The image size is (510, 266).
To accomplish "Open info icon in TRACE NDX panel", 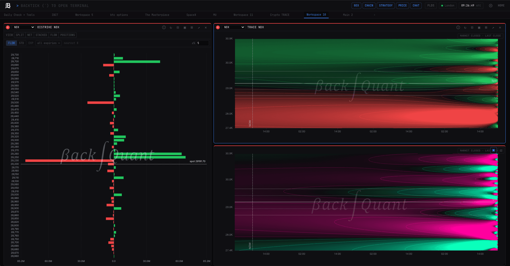I will tap(458, 27).
